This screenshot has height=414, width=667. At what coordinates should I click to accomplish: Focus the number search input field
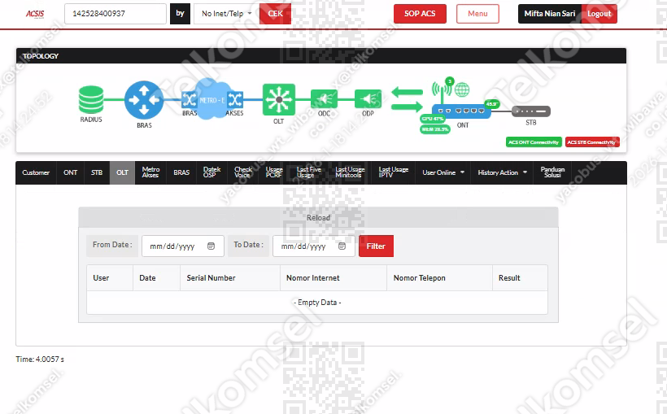coord(116,14)
